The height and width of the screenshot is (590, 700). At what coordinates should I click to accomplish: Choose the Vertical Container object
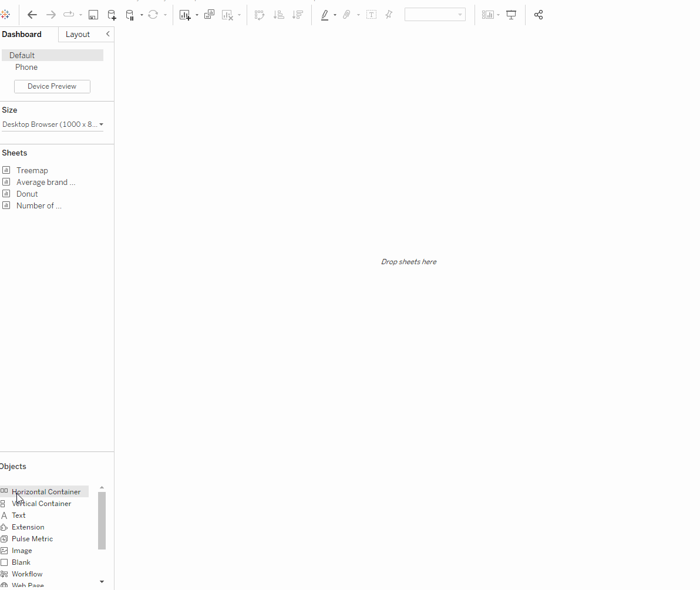[41, 504]
